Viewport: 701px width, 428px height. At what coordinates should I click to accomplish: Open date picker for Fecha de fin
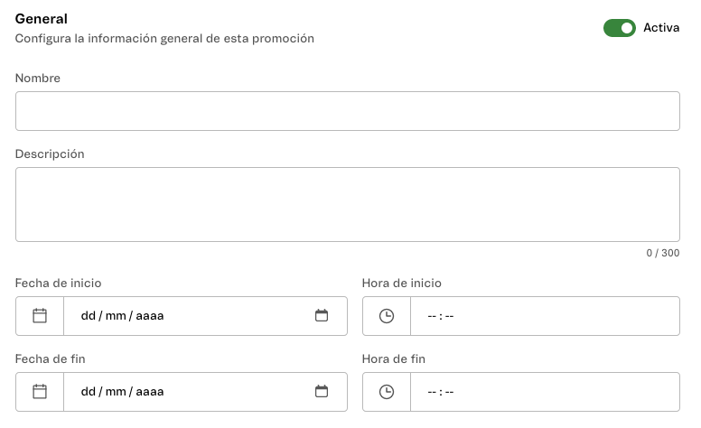322,392
